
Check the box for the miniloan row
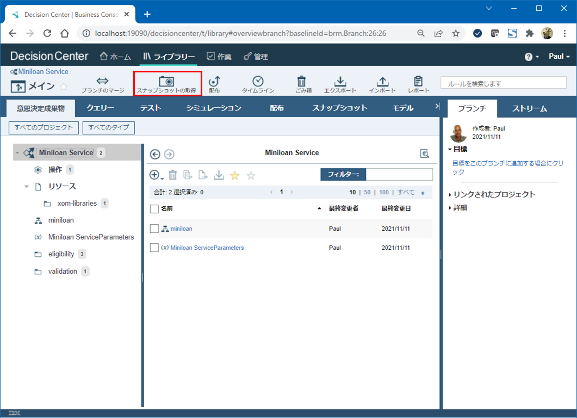click(154, 229)
